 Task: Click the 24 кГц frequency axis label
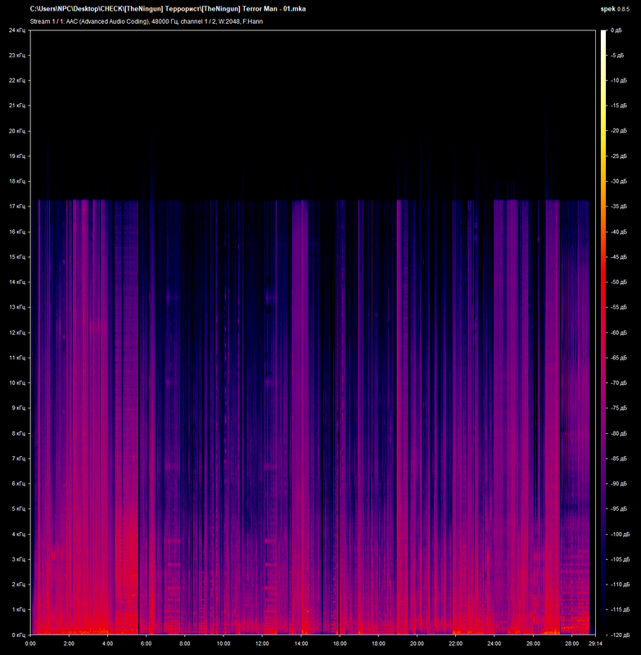coord(17,30)
